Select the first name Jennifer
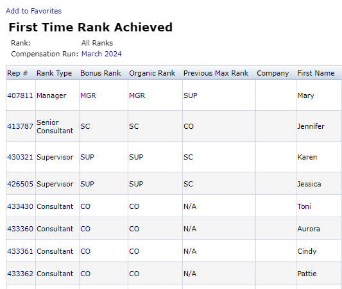The image size is (342, 289). (311, 126)
